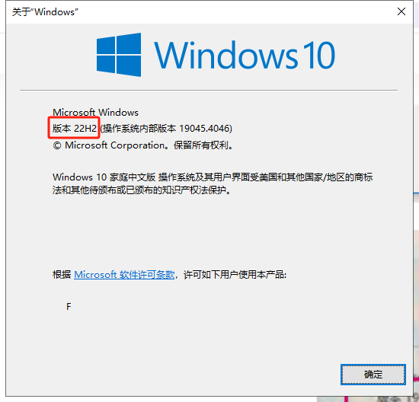Click the number 10 in the logo
This screenshot has height=402, width=419.
pos(318,55)
